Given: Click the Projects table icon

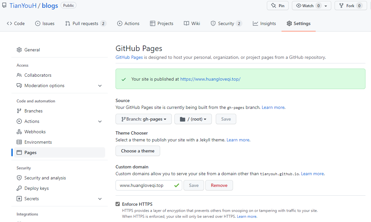Looking at the screenshot, I should pyautogui.click(x=153, y=23).
